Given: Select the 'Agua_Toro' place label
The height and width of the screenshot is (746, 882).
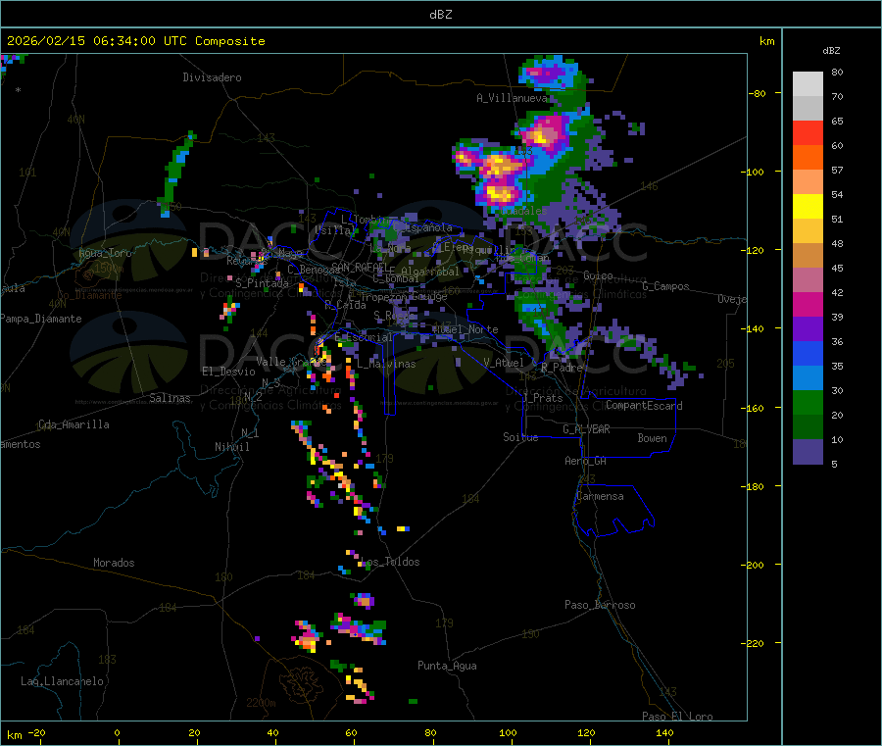Looking at the screenshot, I should pyautogui.click(x=105, y=253).
